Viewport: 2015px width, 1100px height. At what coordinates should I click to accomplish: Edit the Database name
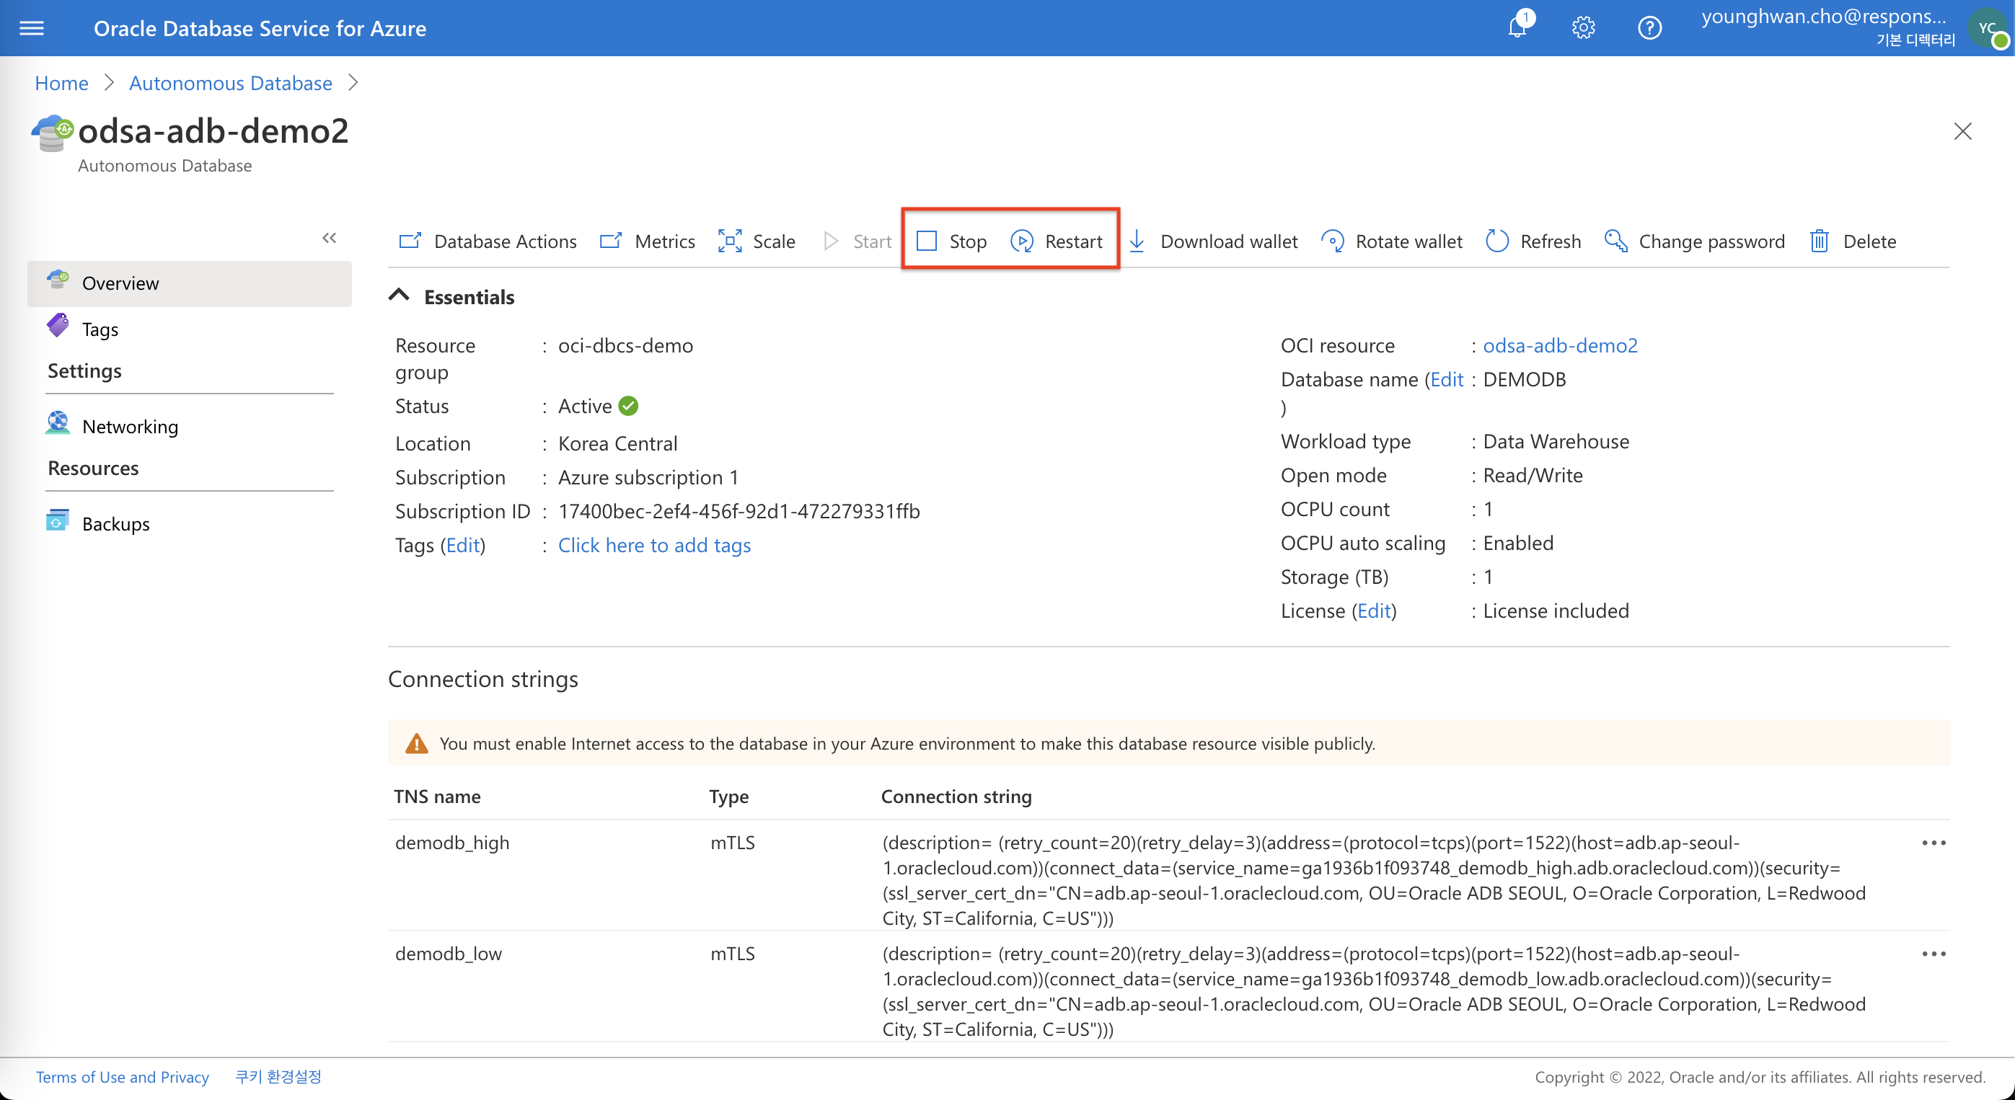coord(1446,379)
